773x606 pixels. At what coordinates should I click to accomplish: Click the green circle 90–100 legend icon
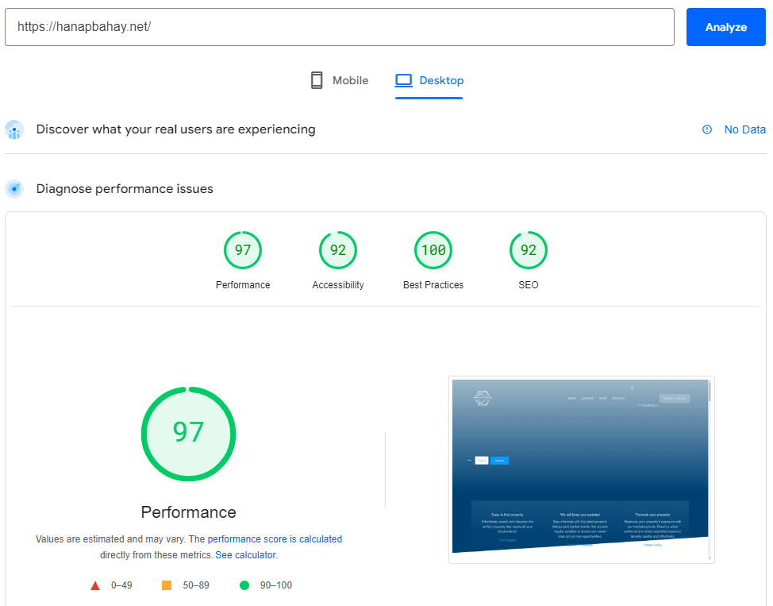pos(244,585)
